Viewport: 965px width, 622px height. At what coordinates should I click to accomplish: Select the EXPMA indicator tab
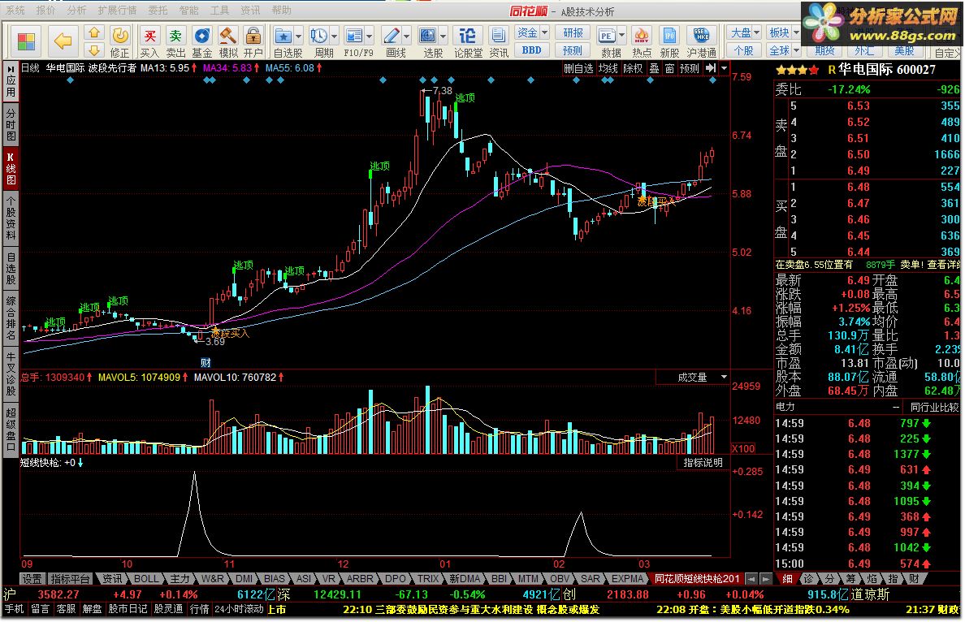(x=627, y=579)
